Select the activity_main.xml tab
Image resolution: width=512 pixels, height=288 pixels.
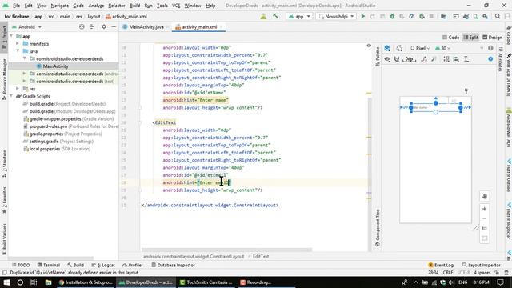tap(199, 26)
